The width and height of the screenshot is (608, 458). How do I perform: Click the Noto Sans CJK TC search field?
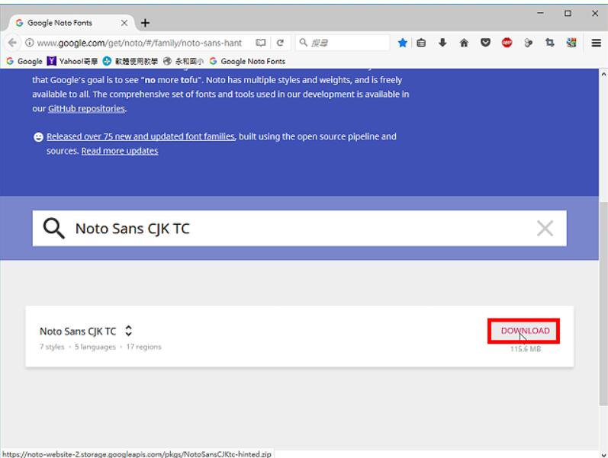299,228
